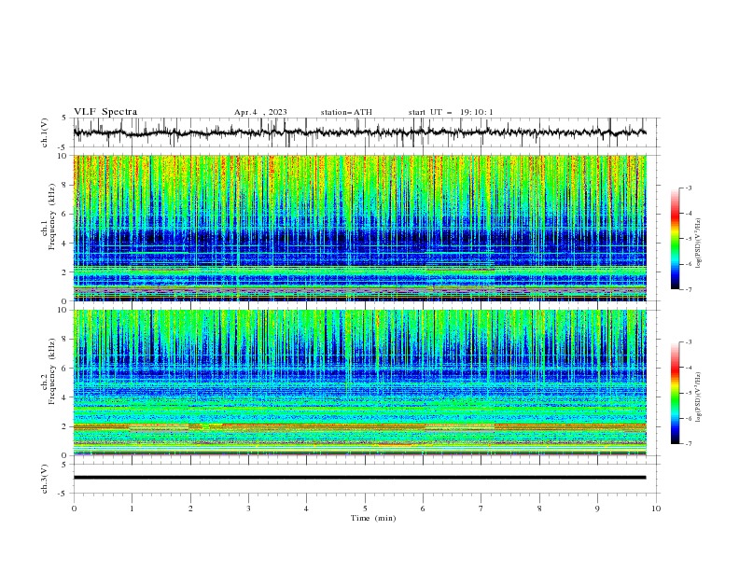The width and height of the screenshot is (739, 571).
Task: Click the "ch.1(V)" waveform axis label
Action: pos(45,132)
